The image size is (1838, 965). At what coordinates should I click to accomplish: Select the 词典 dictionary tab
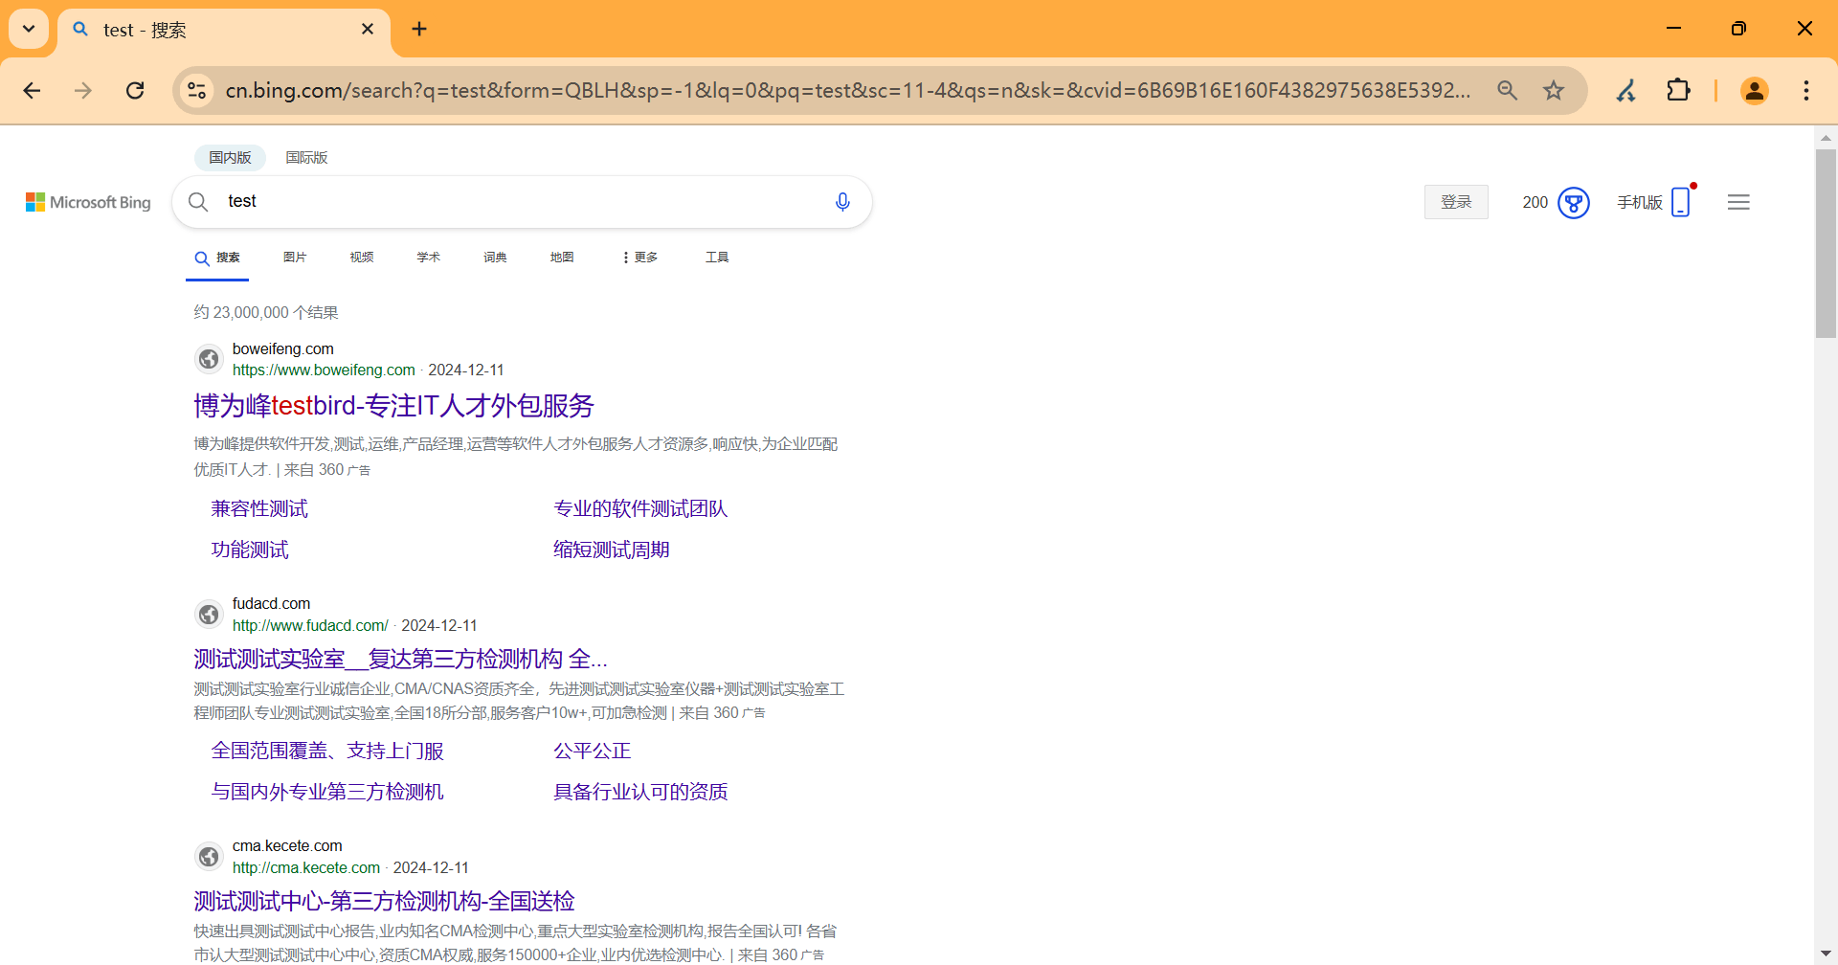[x=495, y=257]
